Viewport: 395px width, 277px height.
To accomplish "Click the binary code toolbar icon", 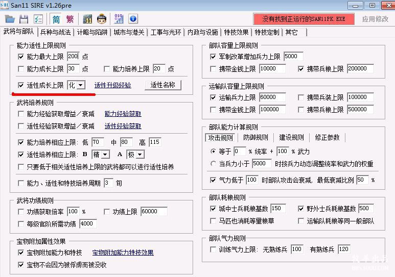I will (119, 19).
